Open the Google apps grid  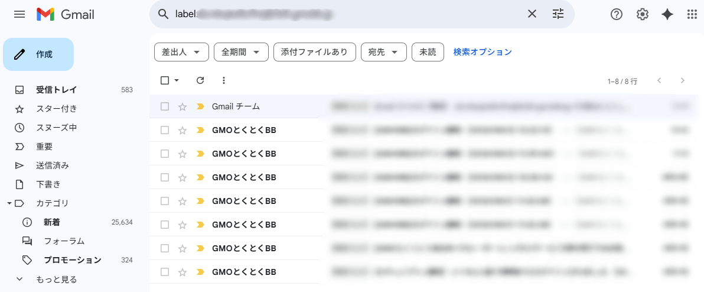point(692,15)
